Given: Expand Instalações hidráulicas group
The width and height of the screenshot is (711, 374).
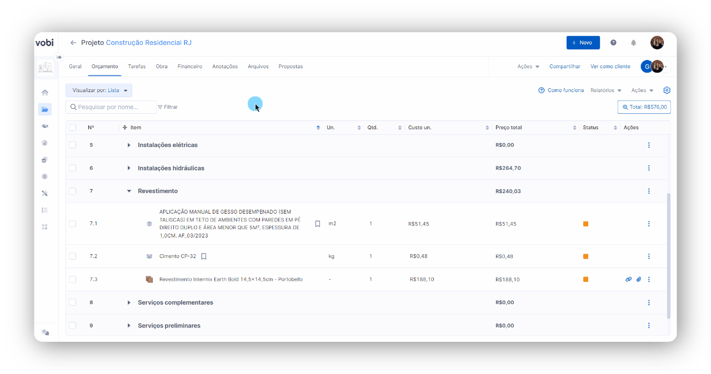Looking at the screenshot, I should (129, 168).
